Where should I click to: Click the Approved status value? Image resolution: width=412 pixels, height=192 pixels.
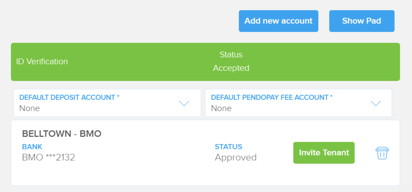coord(236,157)
